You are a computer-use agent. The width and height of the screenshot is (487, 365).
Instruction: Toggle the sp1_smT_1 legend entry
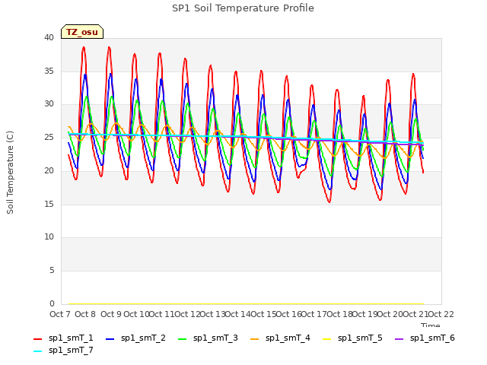[x=63, y=338]
